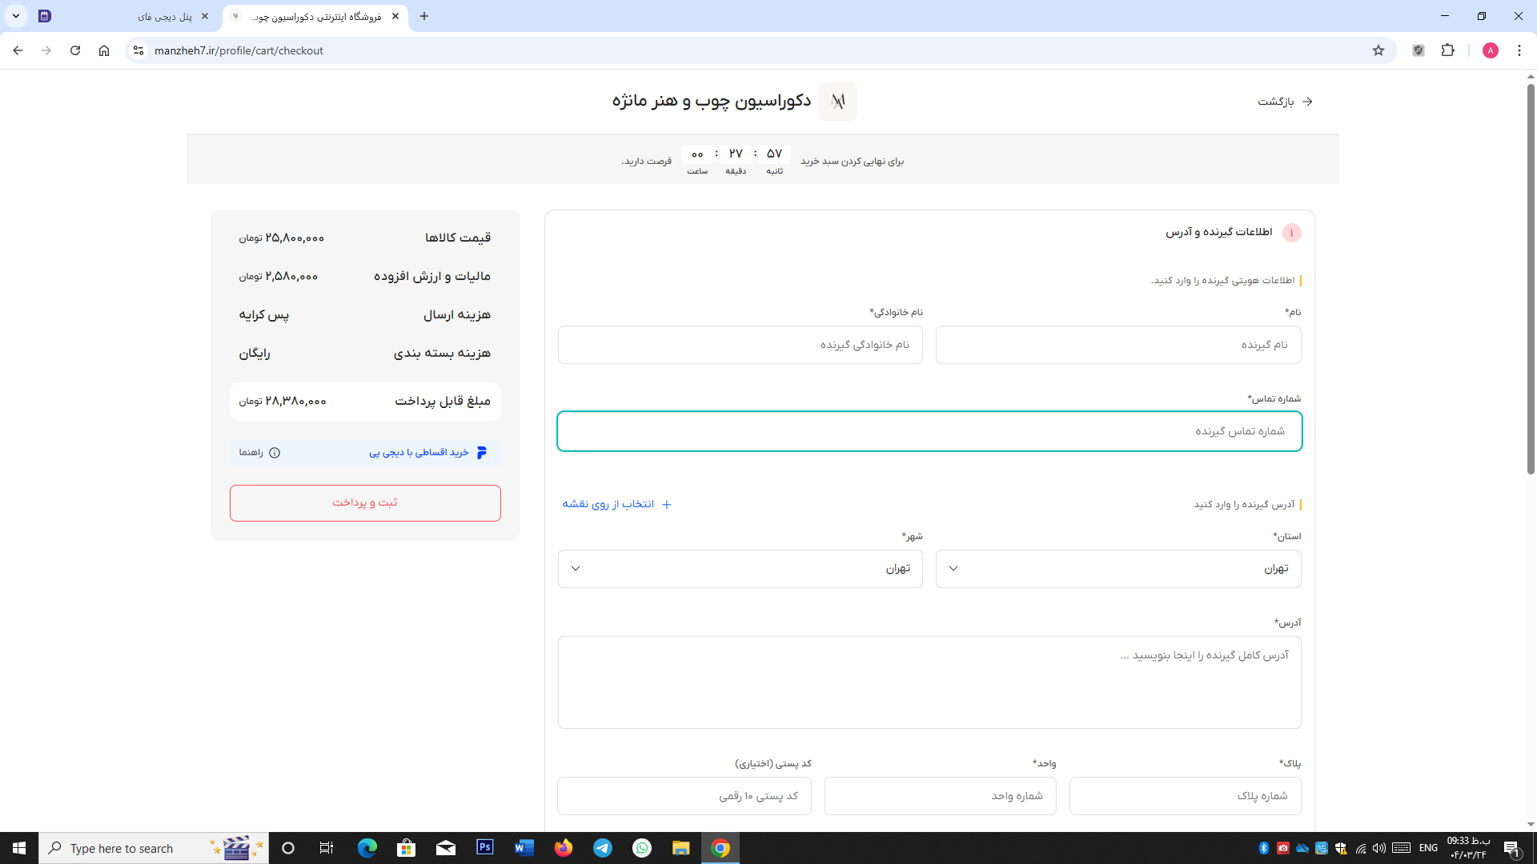Click the ENG language indicator
Image resolution: width=1537 pixels, height=864 pixels.
point(1428,848)
